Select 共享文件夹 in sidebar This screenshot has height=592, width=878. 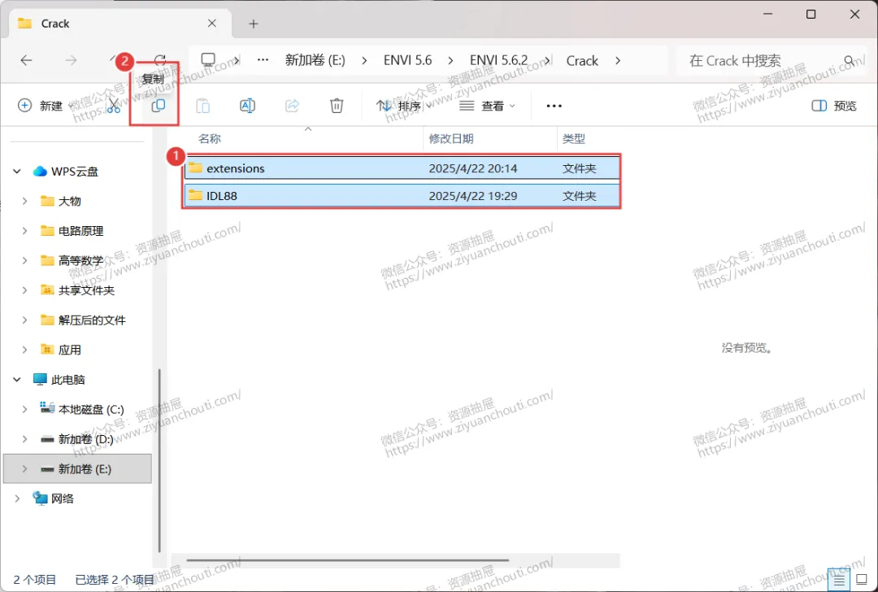click(78, 290)
